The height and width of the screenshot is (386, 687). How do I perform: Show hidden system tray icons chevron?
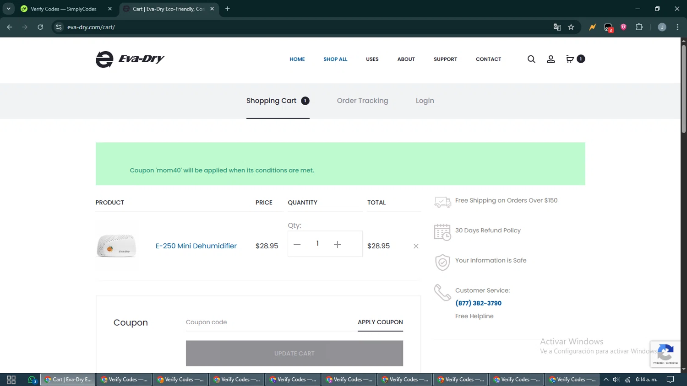pos(606,380)
